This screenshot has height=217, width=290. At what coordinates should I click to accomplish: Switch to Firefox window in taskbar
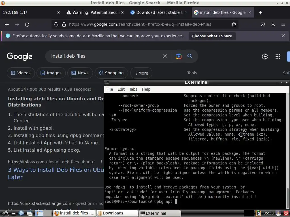pos(74,213)
